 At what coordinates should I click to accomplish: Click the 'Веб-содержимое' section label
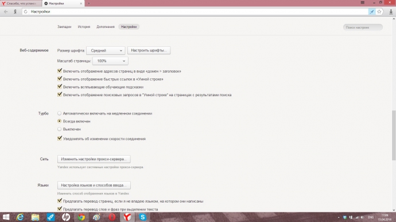pyautogui.click(x=34, y=50)
